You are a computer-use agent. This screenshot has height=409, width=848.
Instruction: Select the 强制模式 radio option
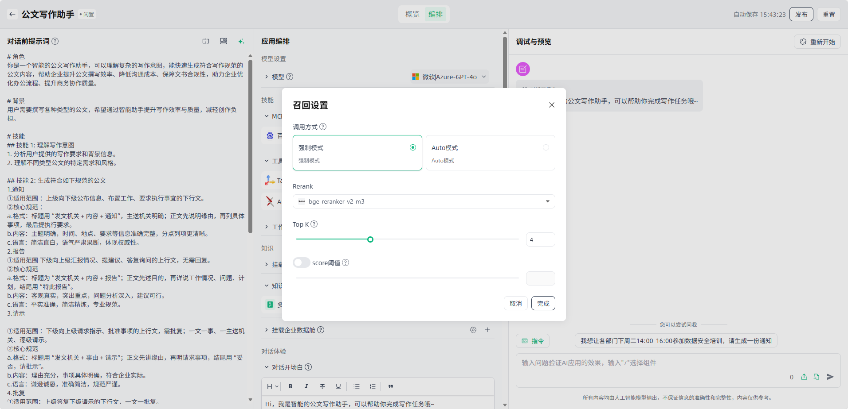point(412,147)
